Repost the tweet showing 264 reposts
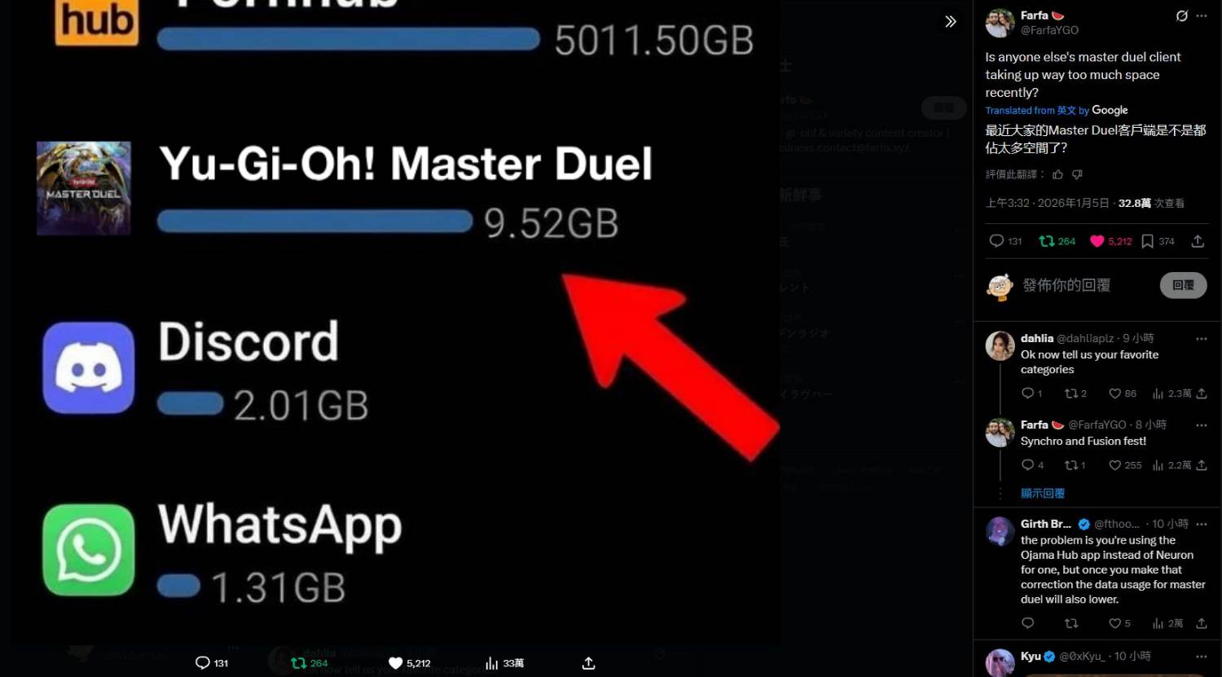 tap(1046, 241)
